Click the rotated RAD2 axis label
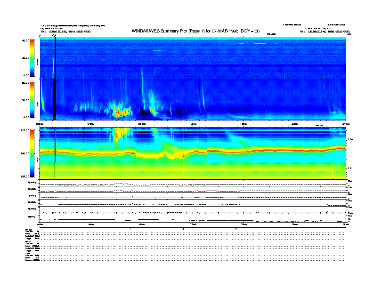Image resolution: width=373 pixels, height=288 pixels. pos(37,62)
